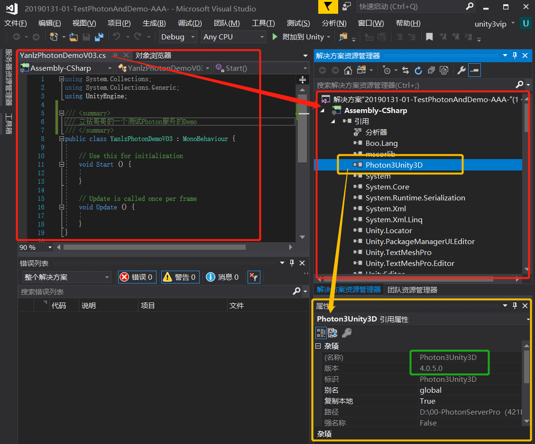Open the 生成(B) menu
The height and width of the screenshot is (444, 535).
(154, 23)
